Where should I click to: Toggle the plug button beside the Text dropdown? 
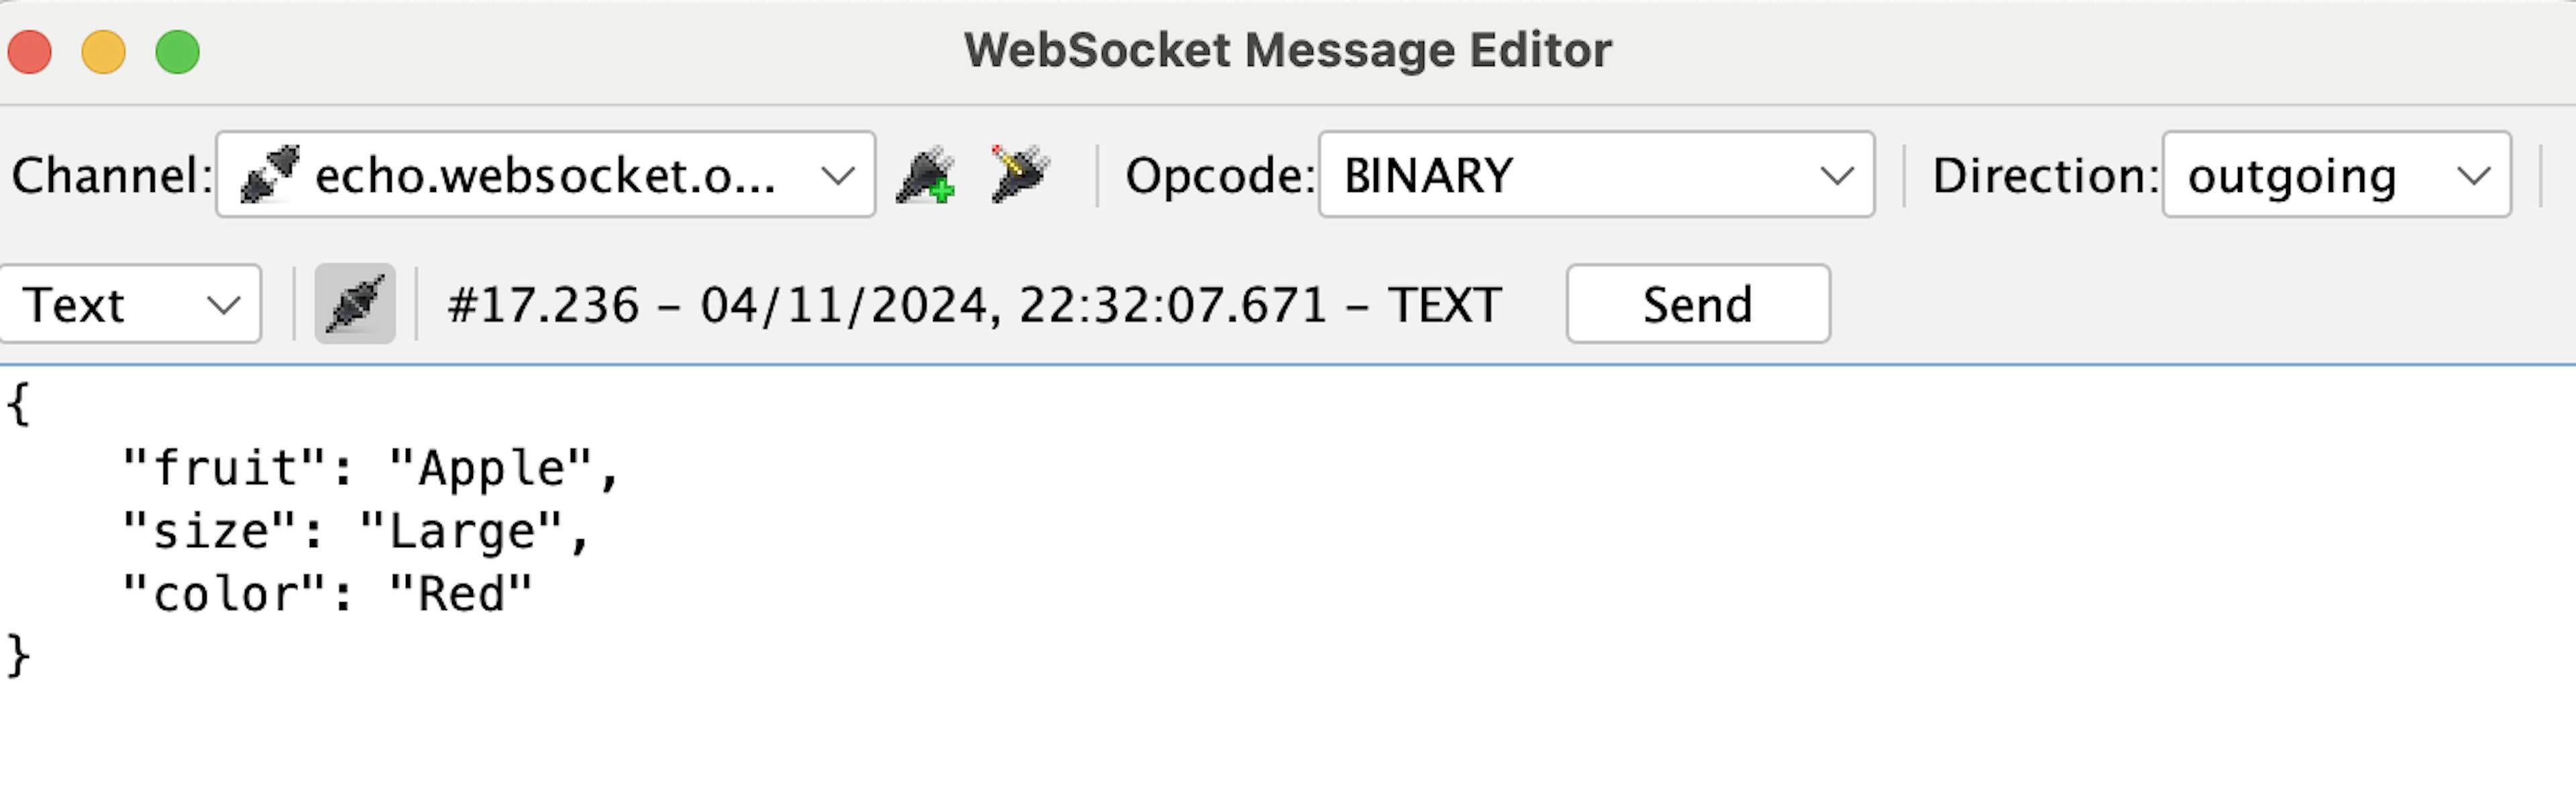355,304
